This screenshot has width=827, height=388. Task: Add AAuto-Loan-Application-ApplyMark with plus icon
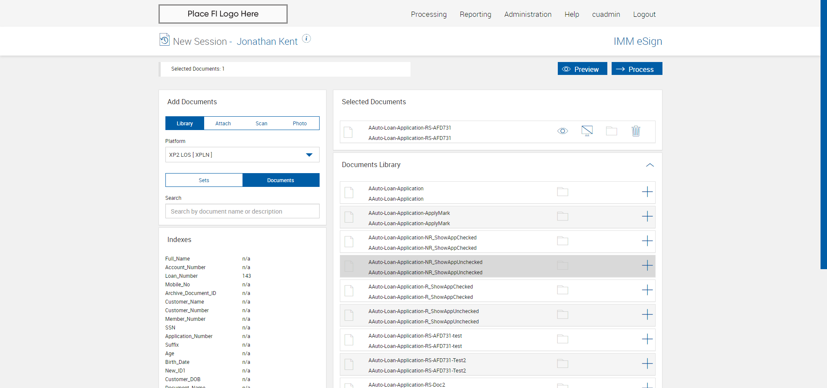click(647, 217)
